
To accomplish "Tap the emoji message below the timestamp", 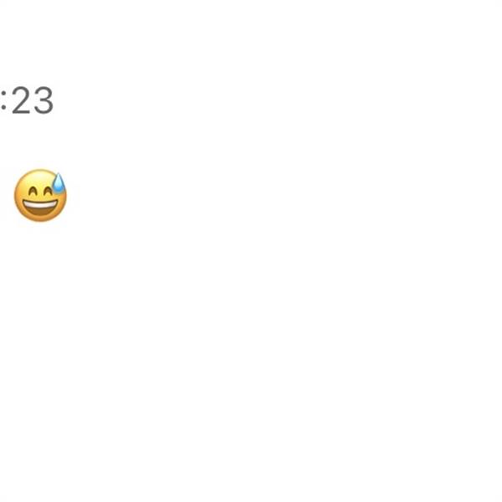I will [x=41, y=195].
